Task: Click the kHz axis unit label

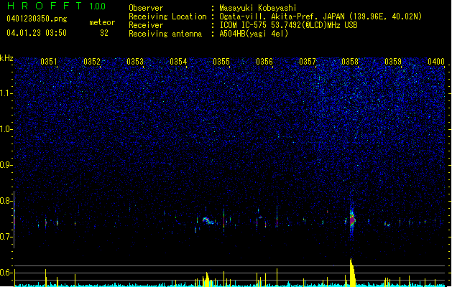Action: tap(6, 58)
